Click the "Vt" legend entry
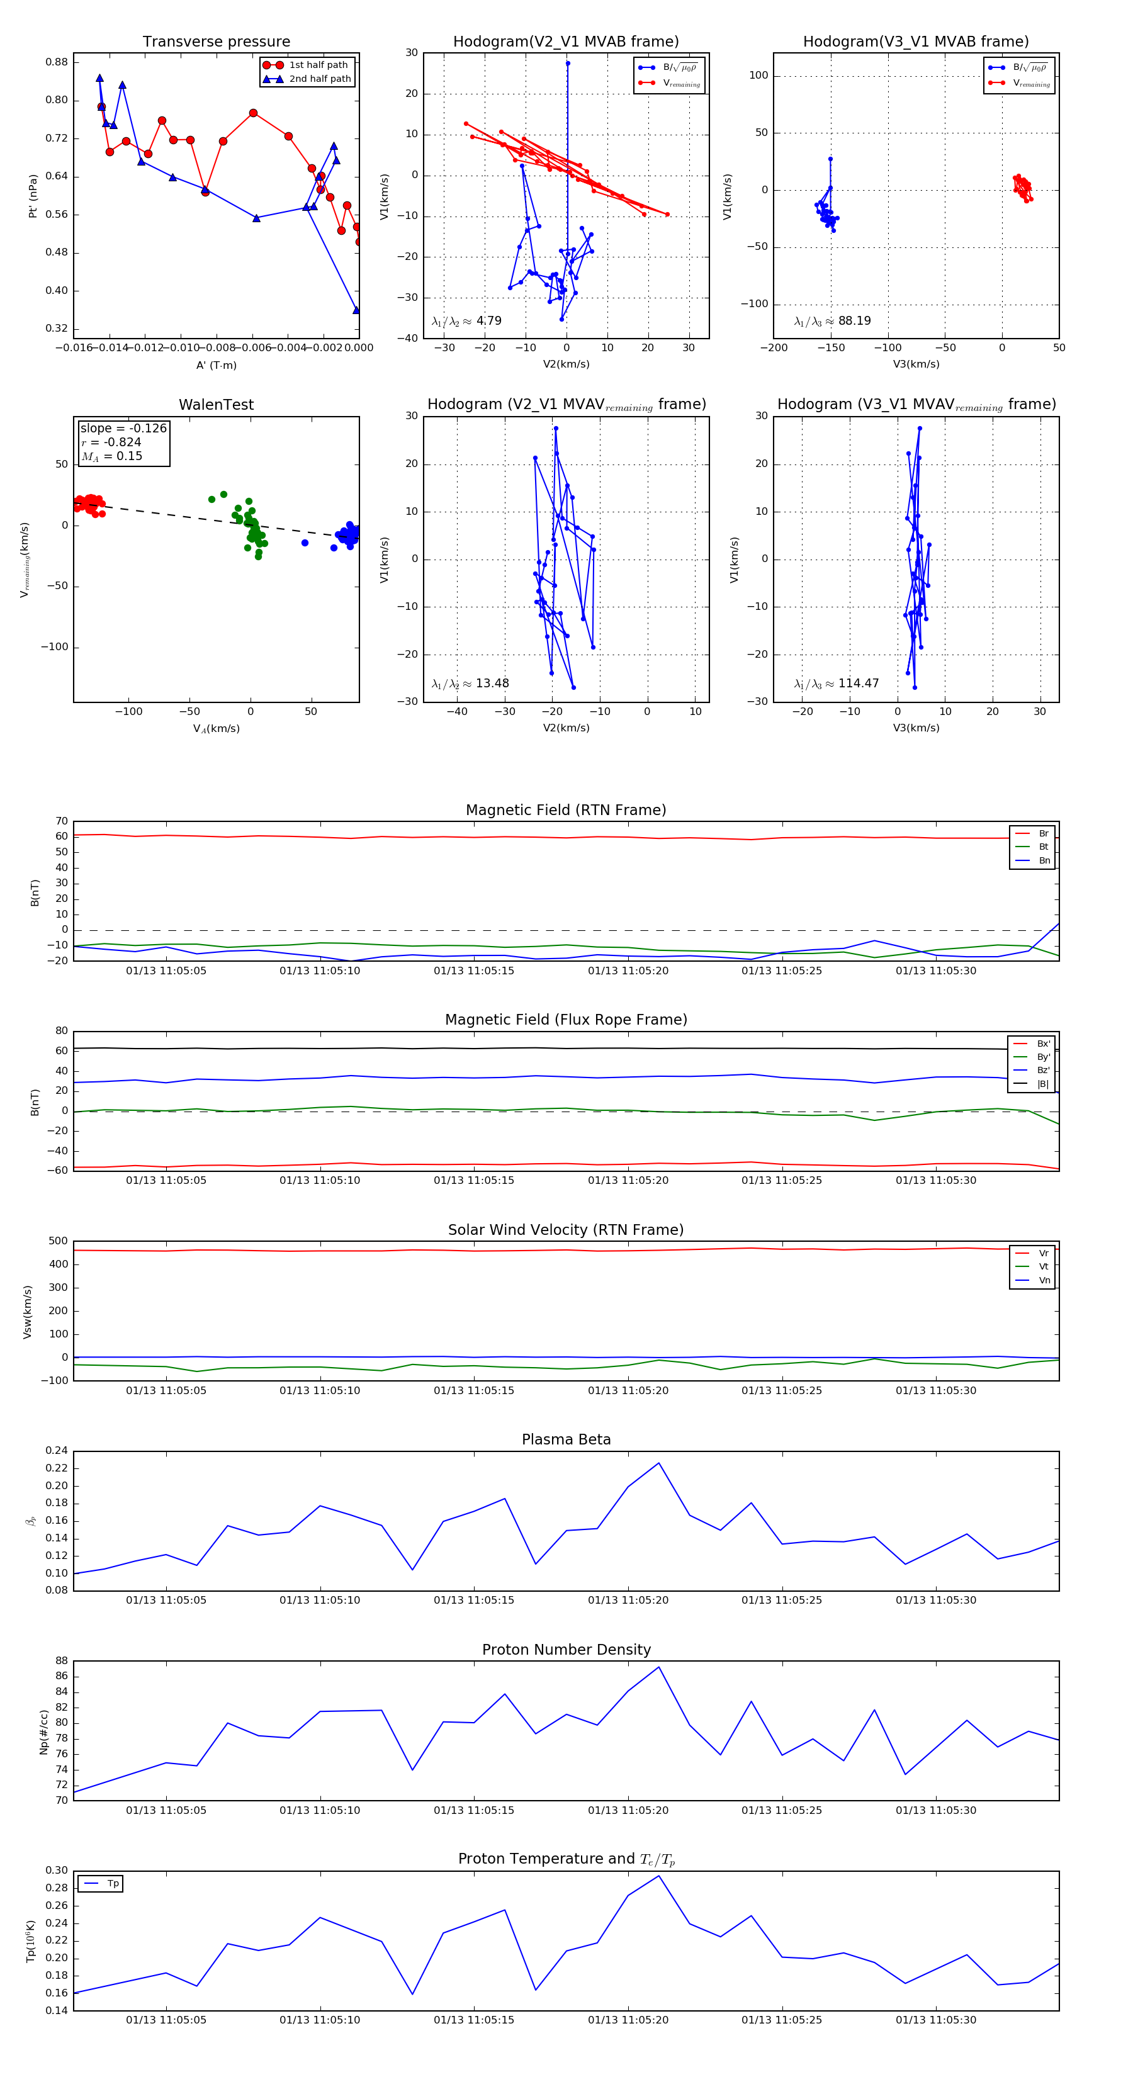 pos(1033,1267)
